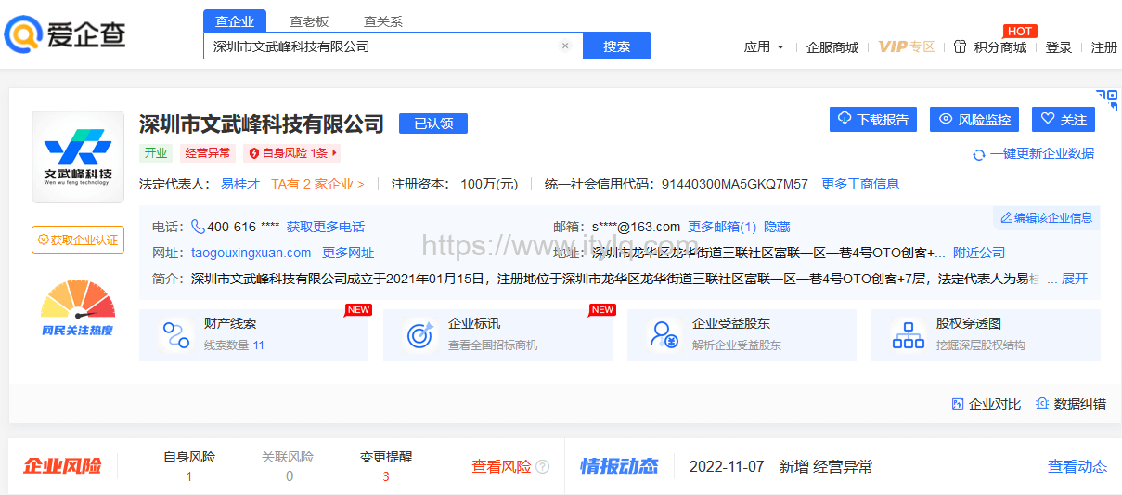Select the 查企业 tab
This screenshot has width=1122, height=495.
[x=235, y=20]
